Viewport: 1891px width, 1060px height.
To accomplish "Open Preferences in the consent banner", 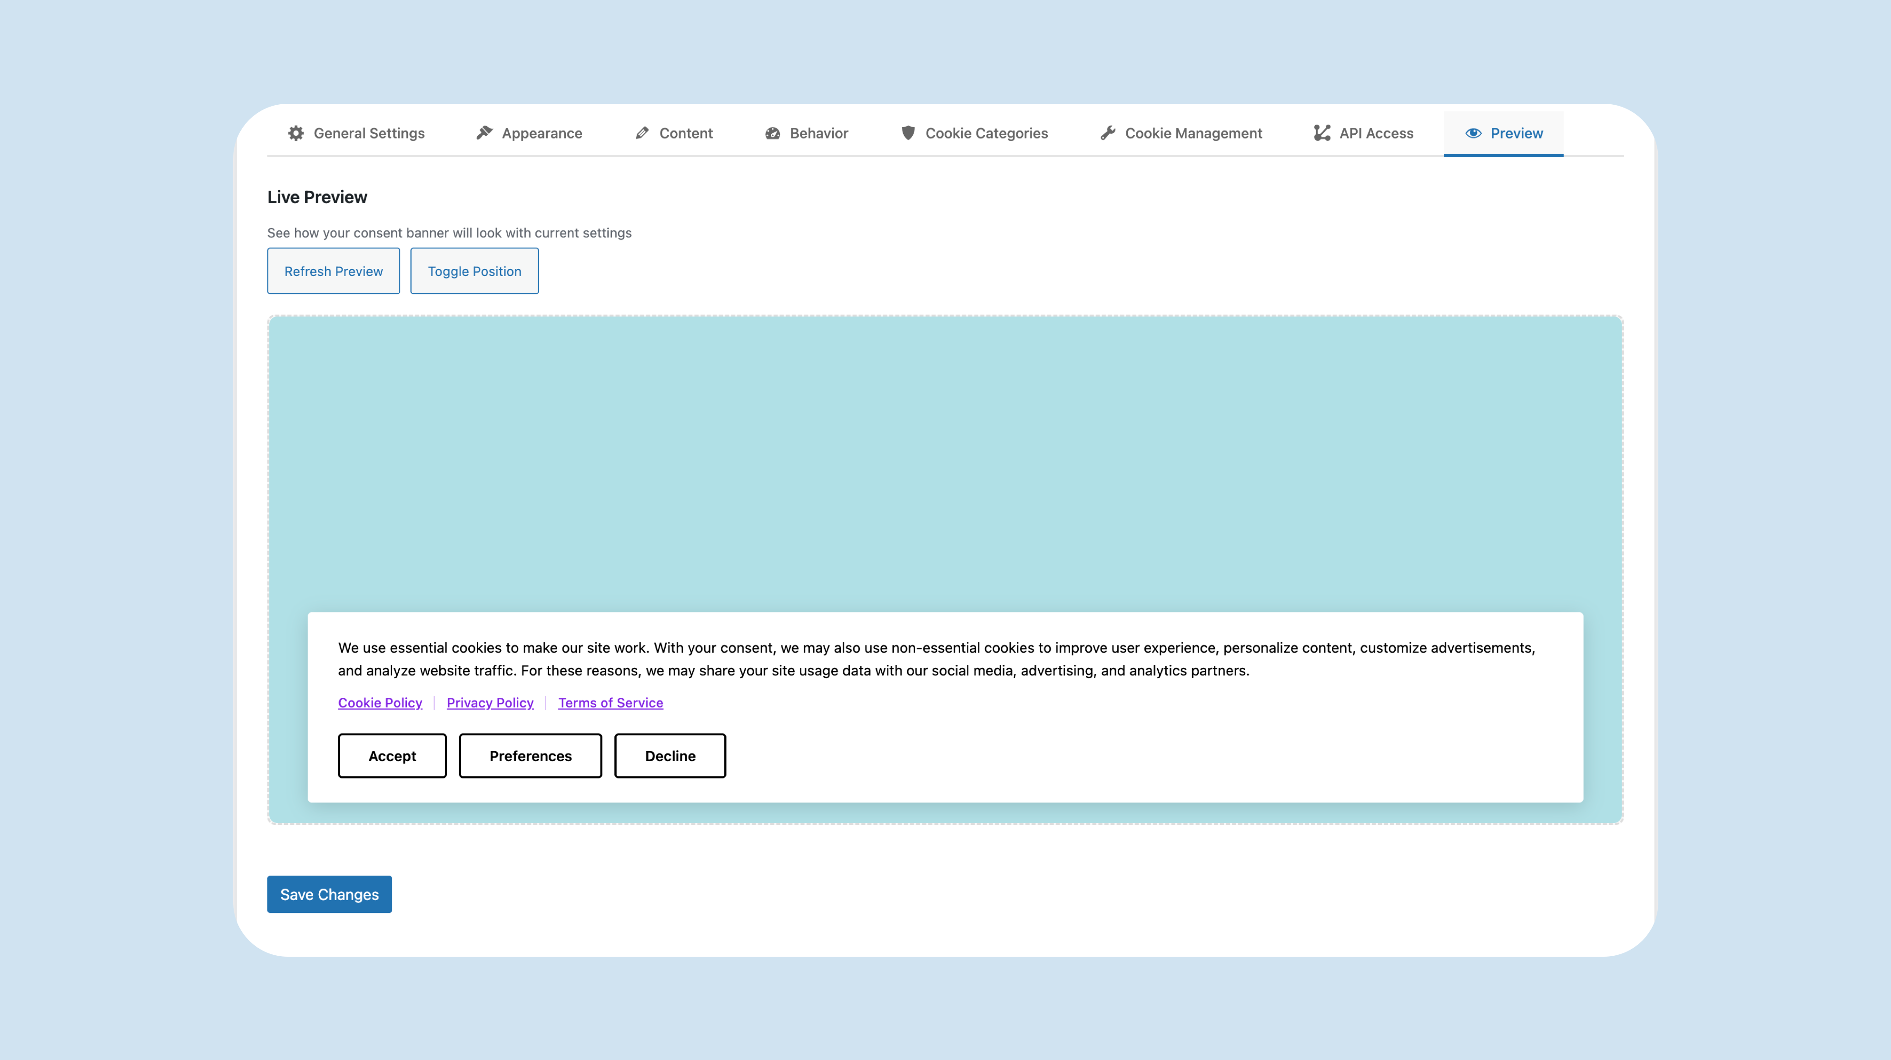I will 530,755.
